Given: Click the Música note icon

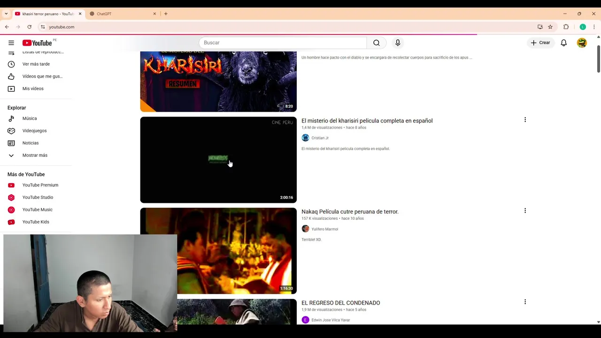Looking at the screenshot, I should [x=11, y=118].
